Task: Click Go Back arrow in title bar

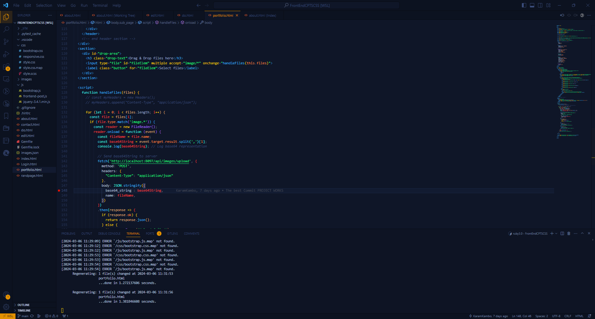Action: [x=199, y=5]
